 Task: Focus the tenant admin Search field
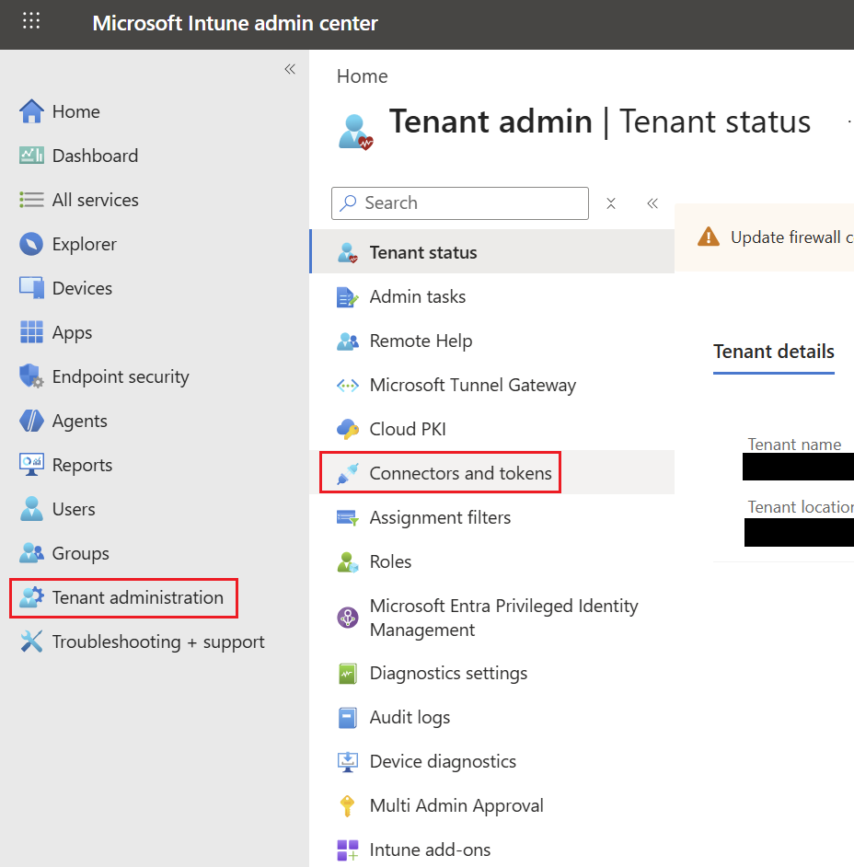(x=460, y=202)
